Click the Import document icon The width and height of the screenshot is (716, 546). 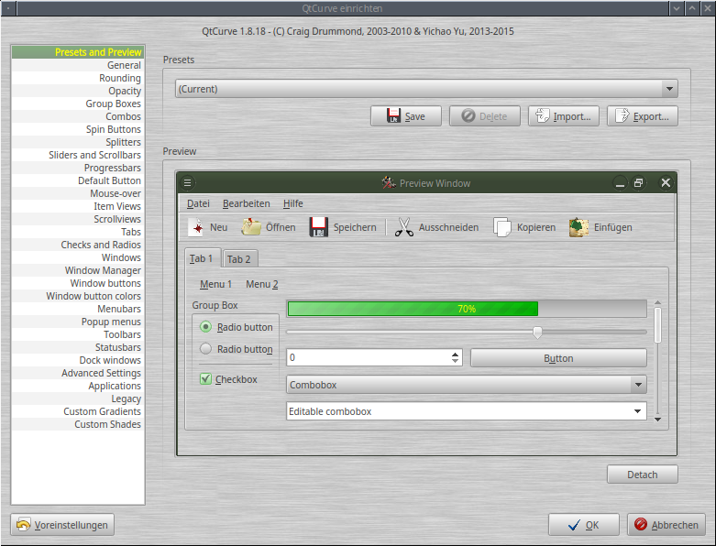point(543,115)
